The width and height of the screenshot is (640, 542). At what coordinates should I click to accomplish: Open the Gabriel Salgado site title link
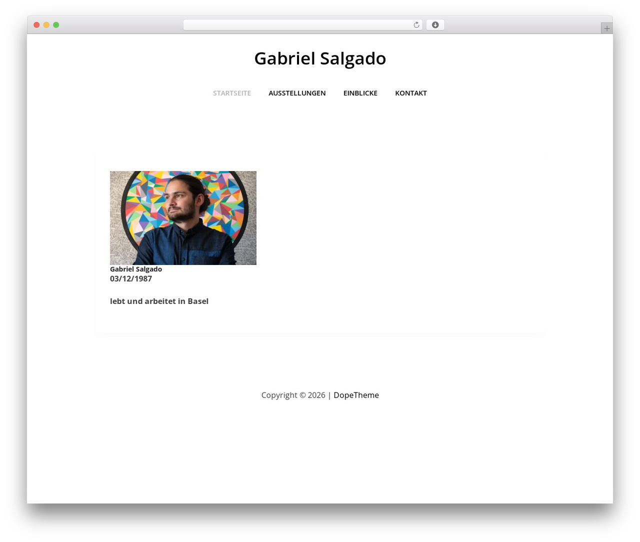click(320, 58)
